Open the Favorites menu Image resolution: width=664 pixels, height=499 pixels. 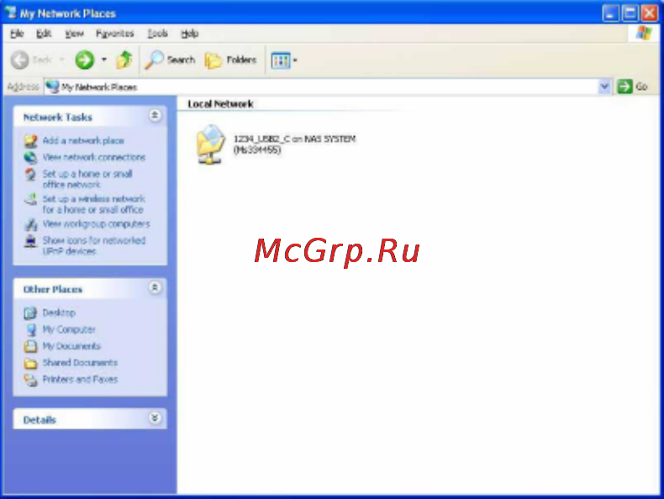coord(115,34)
